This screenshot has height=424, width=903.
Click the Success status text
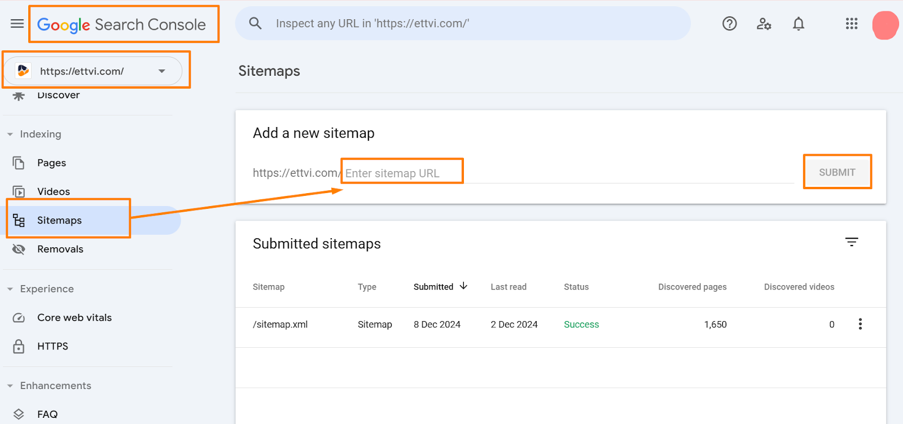tap(581, 324)
